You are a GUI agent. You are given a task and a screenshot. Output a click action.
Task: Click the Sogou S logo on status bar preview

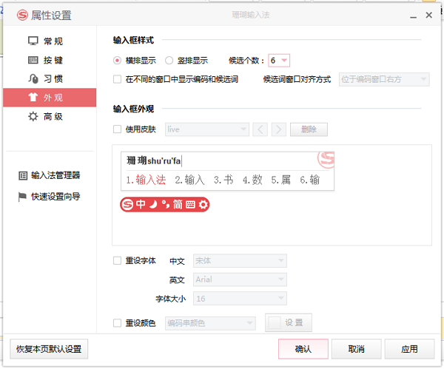pos(127,204)
